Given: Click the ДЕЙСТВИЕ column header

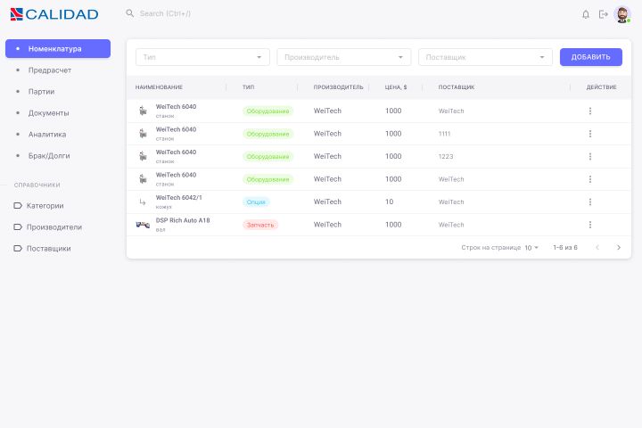Looking at the screenshot, I should point(601,87).
